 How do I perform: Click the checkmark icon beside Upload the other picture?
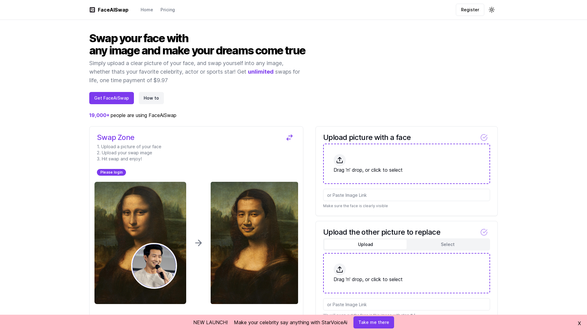click(x=484, y=232)
